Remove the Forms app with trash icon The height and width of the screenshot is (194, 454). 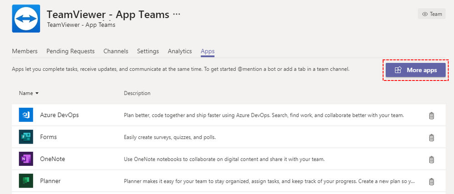point(431,138)
